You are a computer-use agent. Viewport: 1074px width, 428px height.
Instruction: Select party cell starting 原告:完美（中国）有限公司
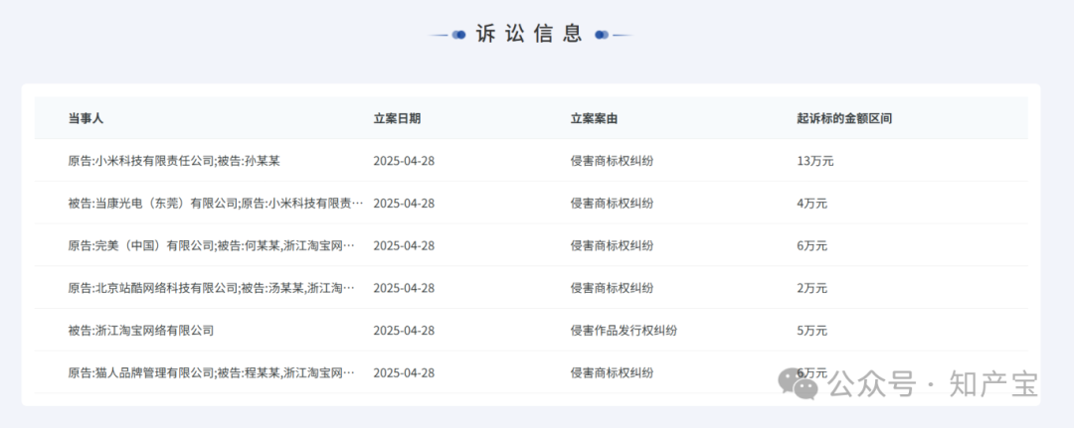click(x=212, y=246)
